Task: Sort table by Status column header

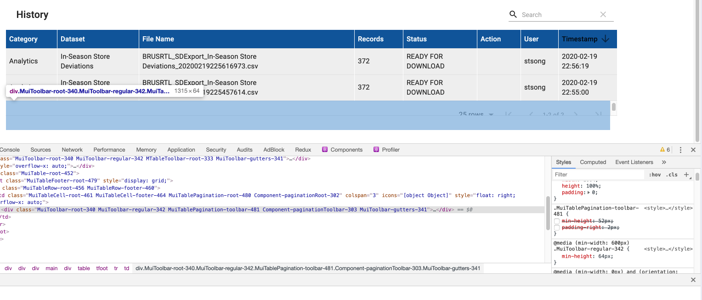Action: coord(417,39)
